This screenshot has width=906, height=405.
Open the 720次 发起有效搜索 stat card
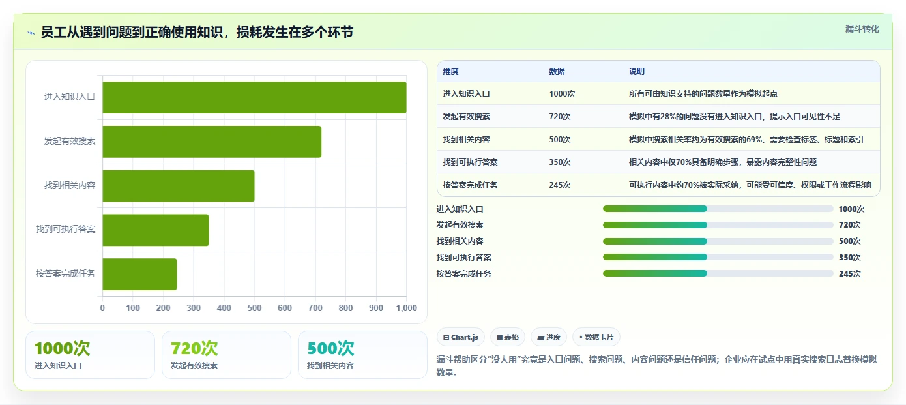point(226,355)
